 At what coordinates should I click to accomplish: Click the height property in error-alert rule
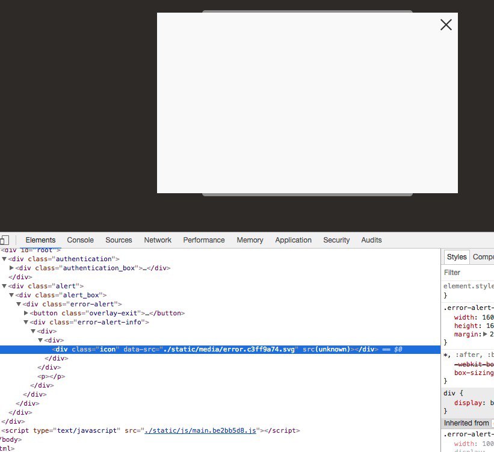pos(466,326)
